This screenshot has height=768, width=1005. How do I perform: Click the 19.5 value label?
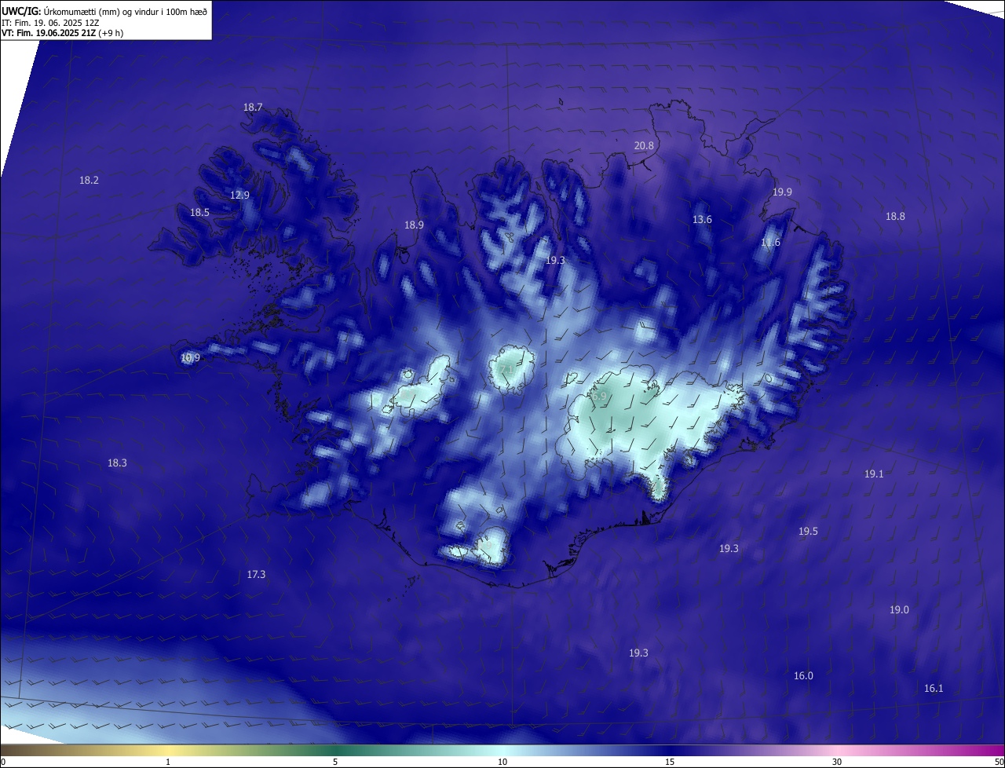click(x=808, y=532)
